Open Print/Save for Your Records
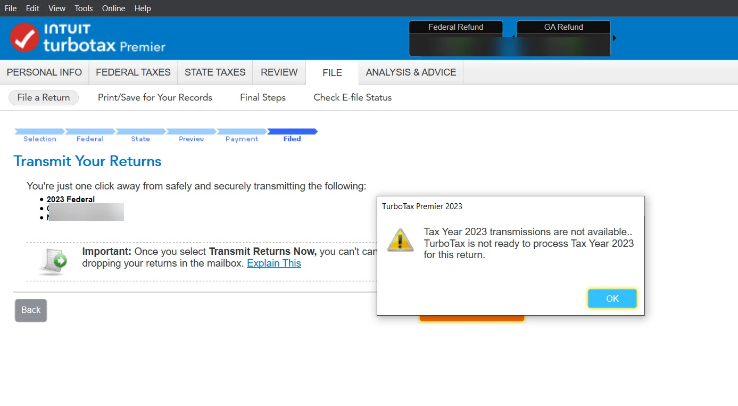Viewport: 738px width, 406px height. [155, 97]
